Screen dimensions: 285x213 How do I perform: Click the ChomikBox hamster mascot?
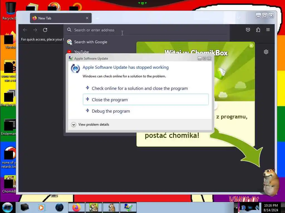point(271,182)
